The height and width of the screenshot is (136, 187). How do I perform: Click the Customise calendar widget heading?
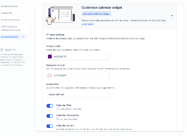click(102, 7)
